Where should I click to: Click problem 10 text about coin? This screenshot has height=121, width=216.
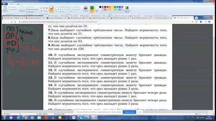pyautogui.click(x=108, y=57)
